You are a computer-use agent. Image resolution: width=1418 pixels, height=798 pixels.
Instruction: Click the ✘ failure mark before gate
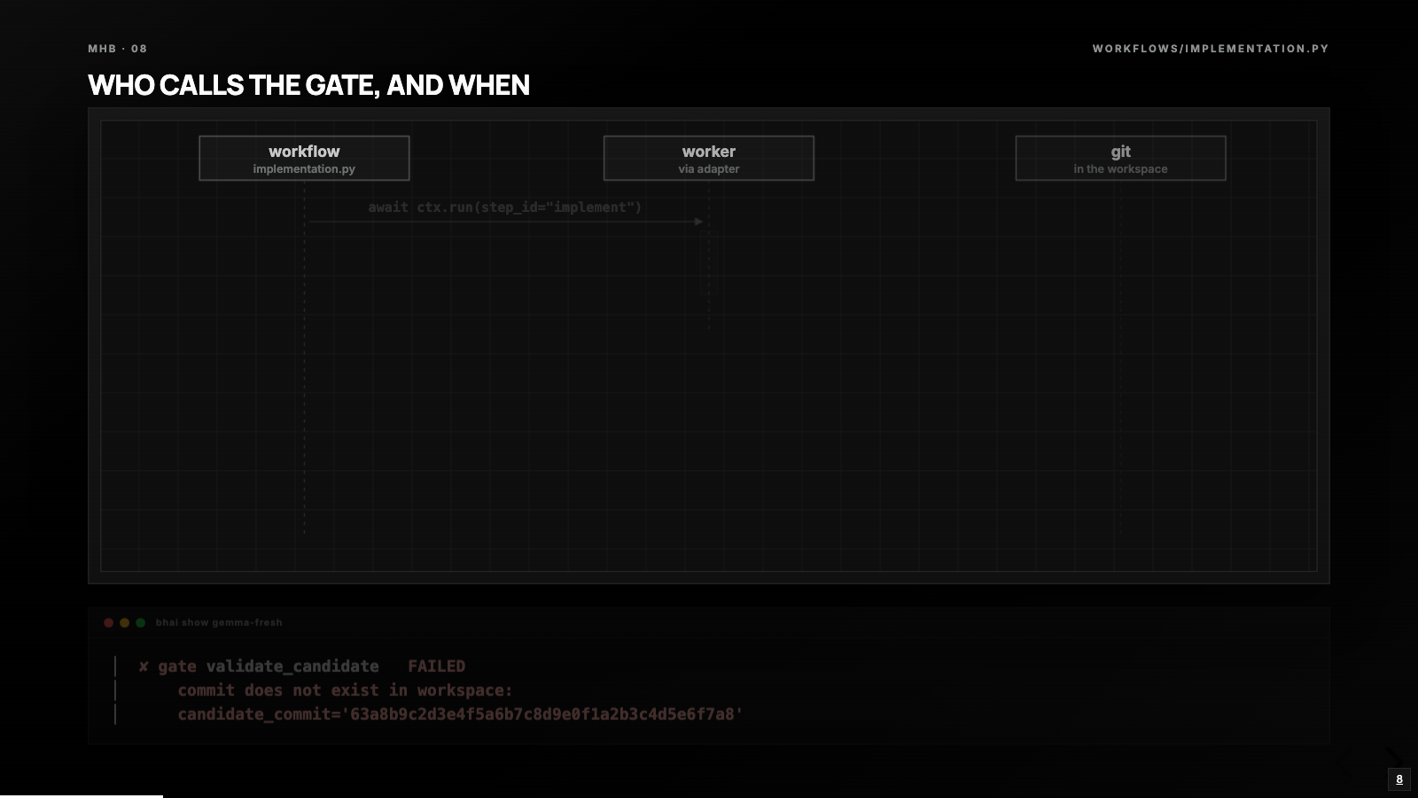pyautogui.click(x=144, y=667)
